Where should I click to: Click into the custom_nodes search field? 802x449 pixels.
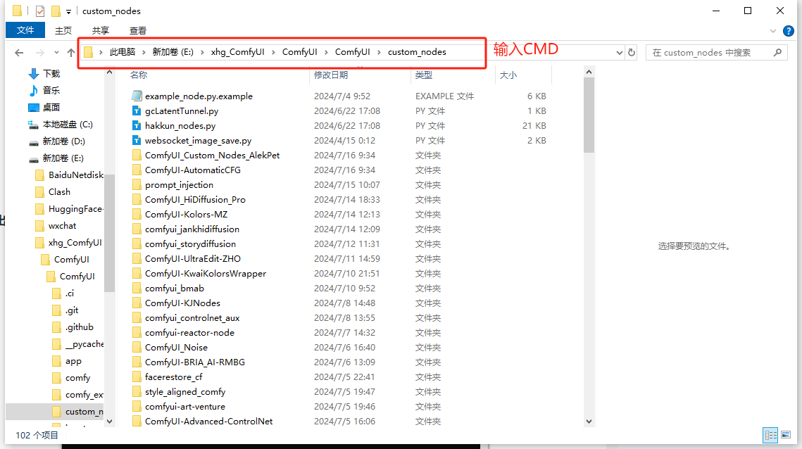(708, 53)
